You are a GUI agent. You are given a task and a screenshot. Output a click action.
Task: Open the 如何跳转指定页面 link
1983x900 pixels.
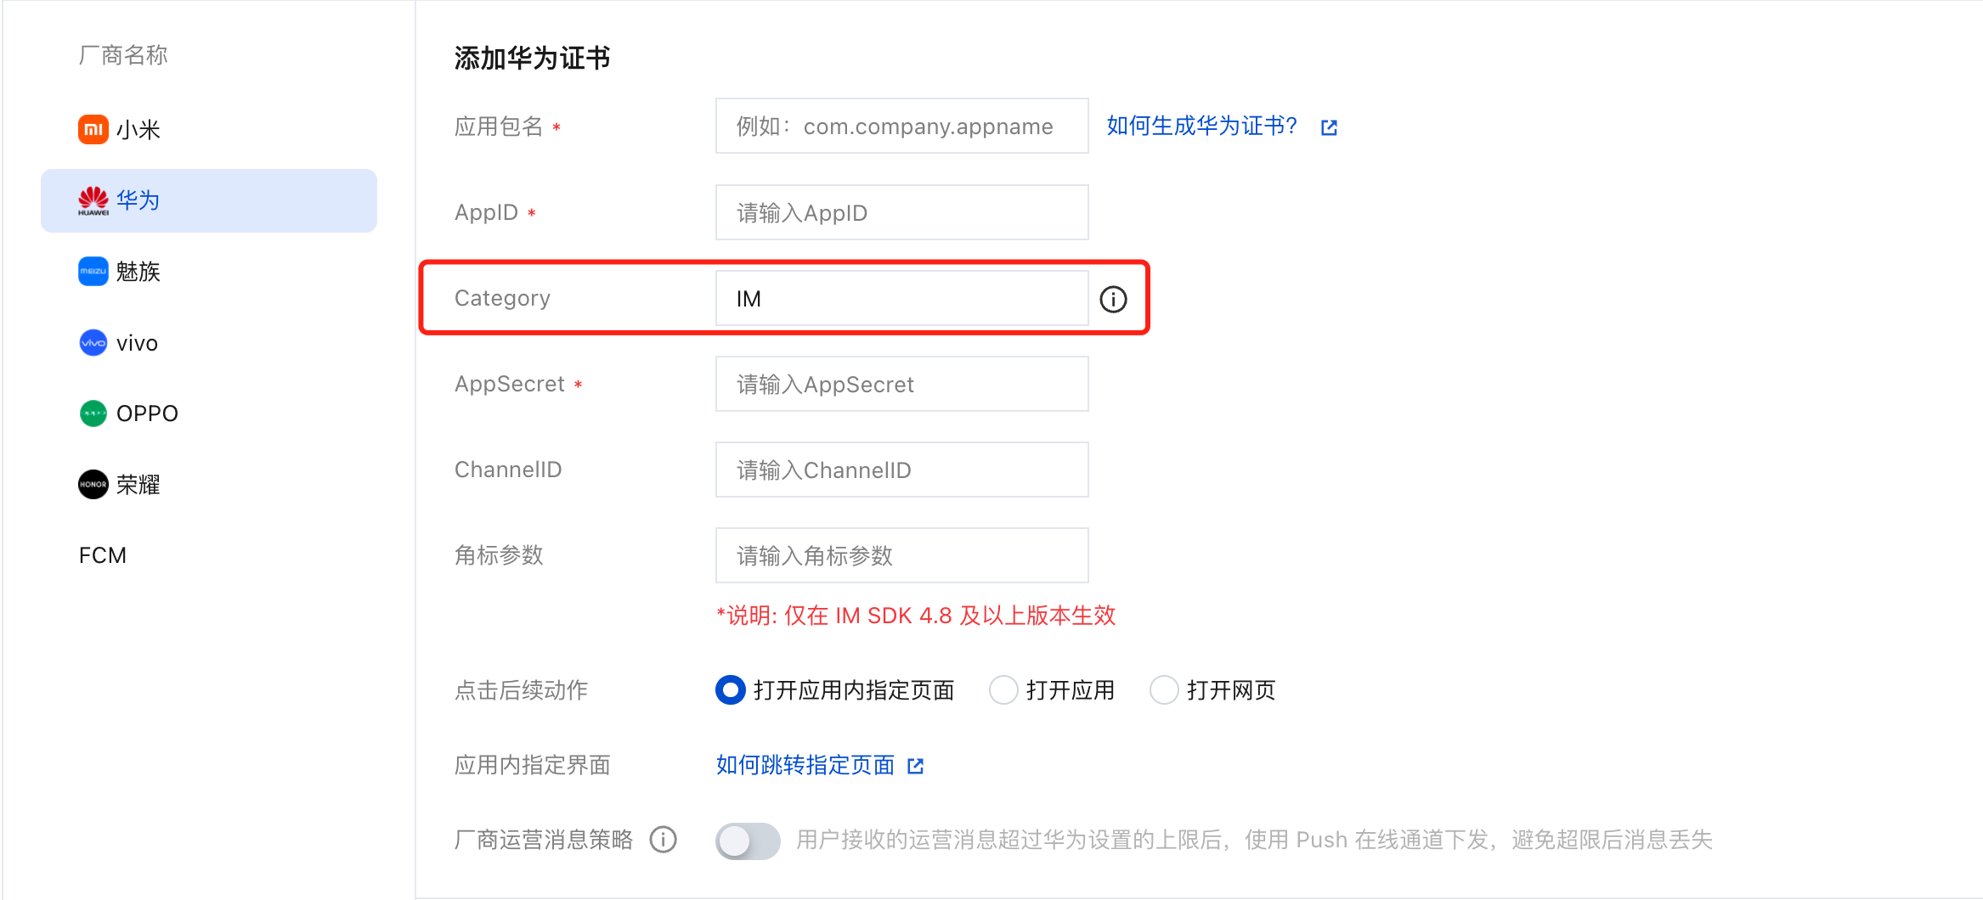[805, 765]
